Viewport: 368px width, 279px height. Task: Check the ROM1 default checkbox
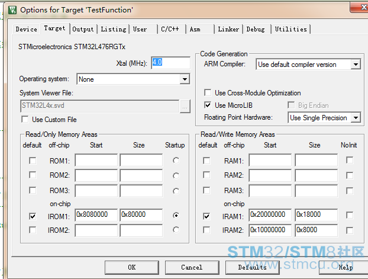[33, 161]
